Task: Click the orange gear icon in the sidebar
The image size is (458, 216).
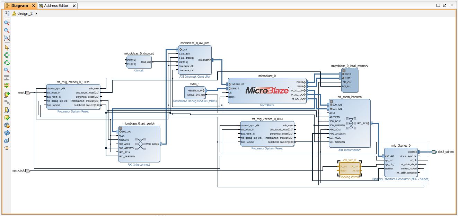Action: tap(7, 125)
